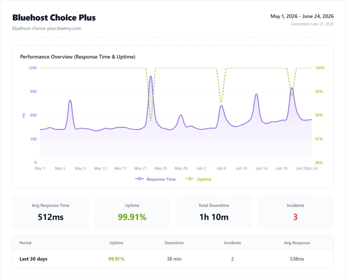Click the 1200 ms y-axis label
The height and width of the screenshot is (279, 346).
click(x=32, y=68)
